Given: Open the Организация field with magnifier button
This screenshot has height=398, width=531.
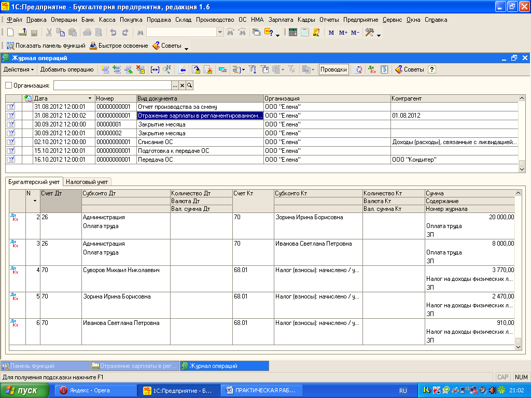Looking at the screenshot, I should 190,86.
